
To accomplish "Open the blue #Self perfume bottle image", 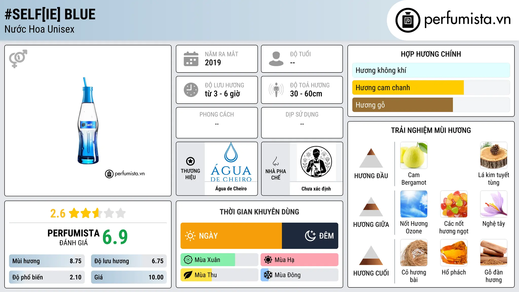I will coord(88,121).
